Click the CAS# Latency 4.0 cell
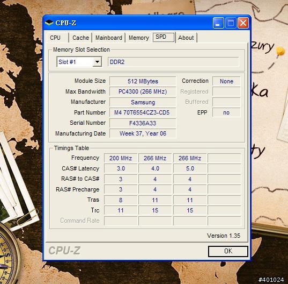The image size is (288, 284). click(155, 168)
